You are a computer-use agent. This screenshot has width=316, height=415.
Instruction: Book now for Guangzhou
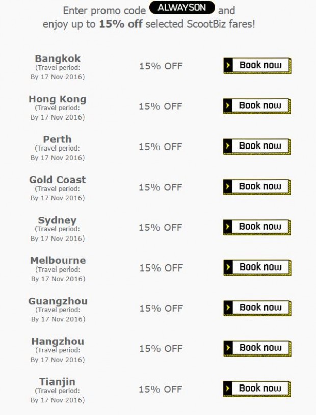click(x=257, y=308)
